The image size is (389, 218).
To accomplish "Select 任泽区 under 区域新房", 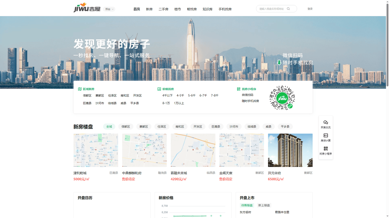I will (112, 96).
